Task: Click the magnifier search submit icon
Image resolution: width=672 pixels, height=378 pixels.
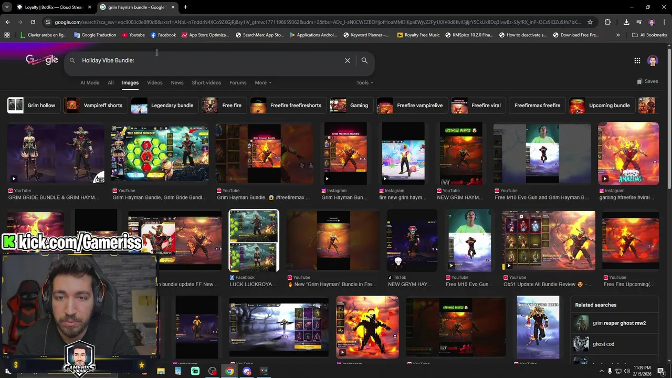Action: pyautogui.click(x=364, y=60)
